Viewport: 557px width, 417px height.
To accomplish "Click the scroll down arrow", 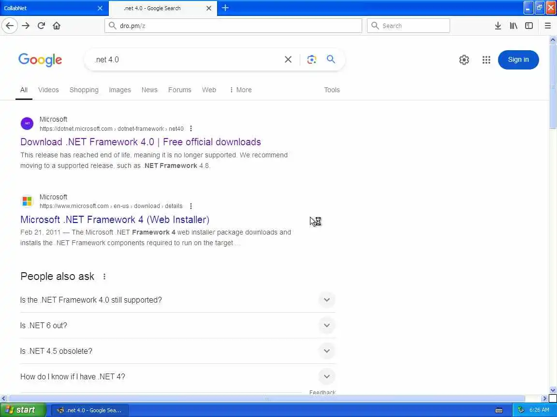I will pos(553,390).
